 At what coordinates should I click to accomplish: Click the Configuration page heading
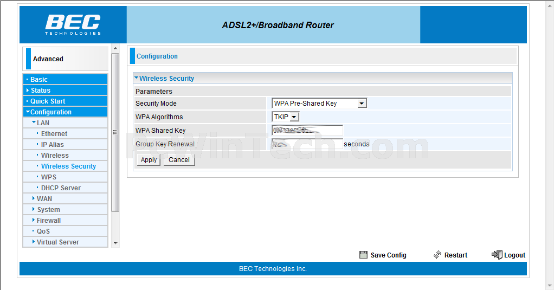click(157, 56)
